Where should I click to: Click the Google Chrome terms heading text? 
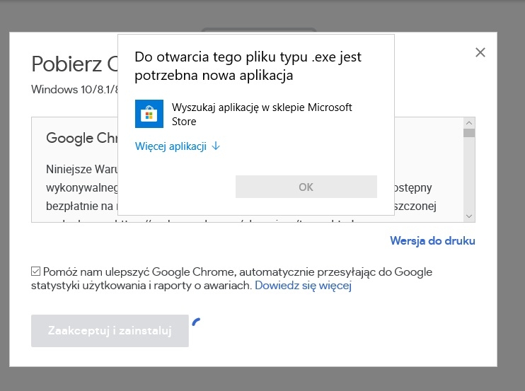[x=82, y=138]
